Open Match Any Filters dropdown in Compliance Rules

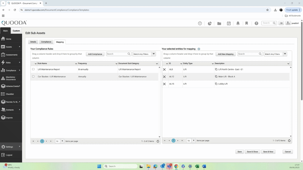coord(154,54)
